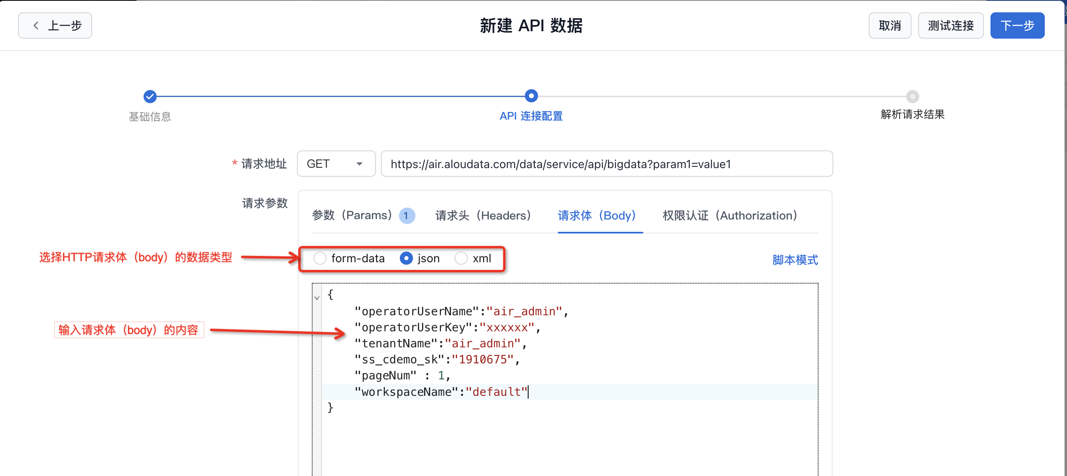Open the 请求体 (Body) tab
The height and width of the screenshot is (476, 1067).
point(596,216)
